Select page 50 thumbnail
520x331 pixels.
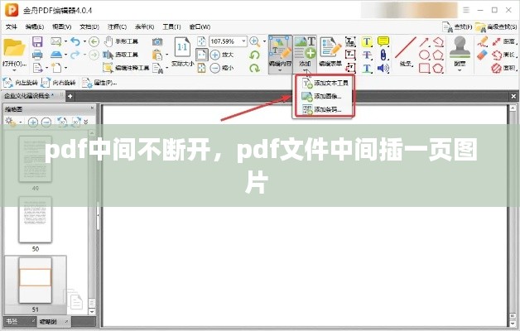tap(36, 218)
